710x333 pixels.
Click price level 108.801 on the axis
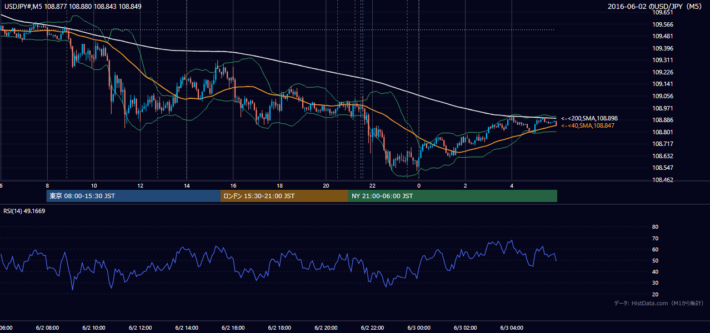662,132
